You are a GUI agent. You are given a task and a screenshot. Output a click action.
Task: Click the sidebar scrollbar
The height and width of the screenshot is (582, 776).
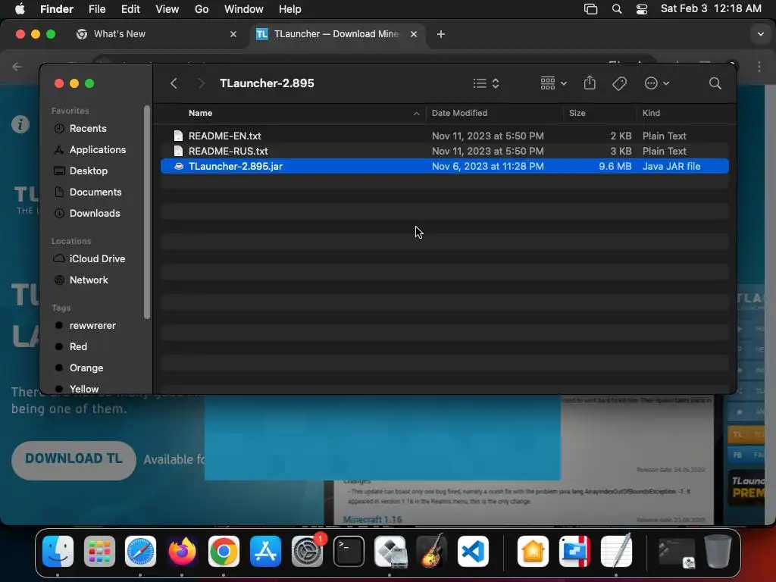click(146, 213)
